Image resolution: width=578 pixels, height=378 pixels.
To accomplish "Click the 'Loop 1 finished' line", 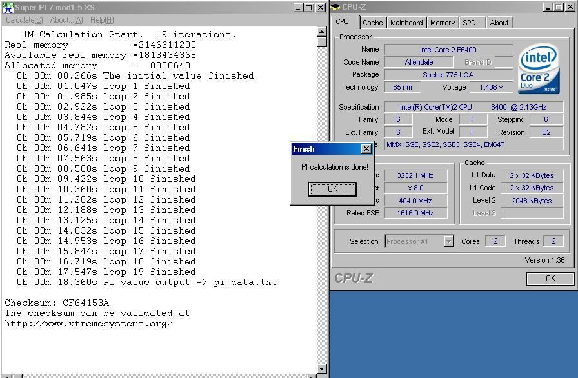I will point(103,86).
